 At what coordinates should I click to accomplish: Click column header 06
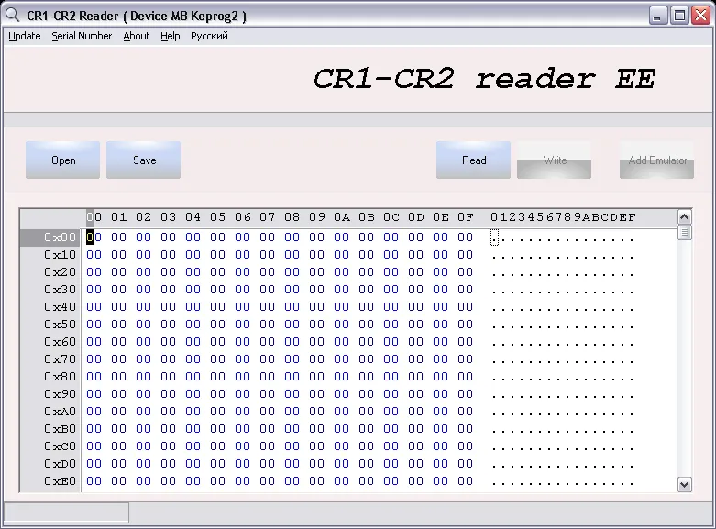point(242,217)
